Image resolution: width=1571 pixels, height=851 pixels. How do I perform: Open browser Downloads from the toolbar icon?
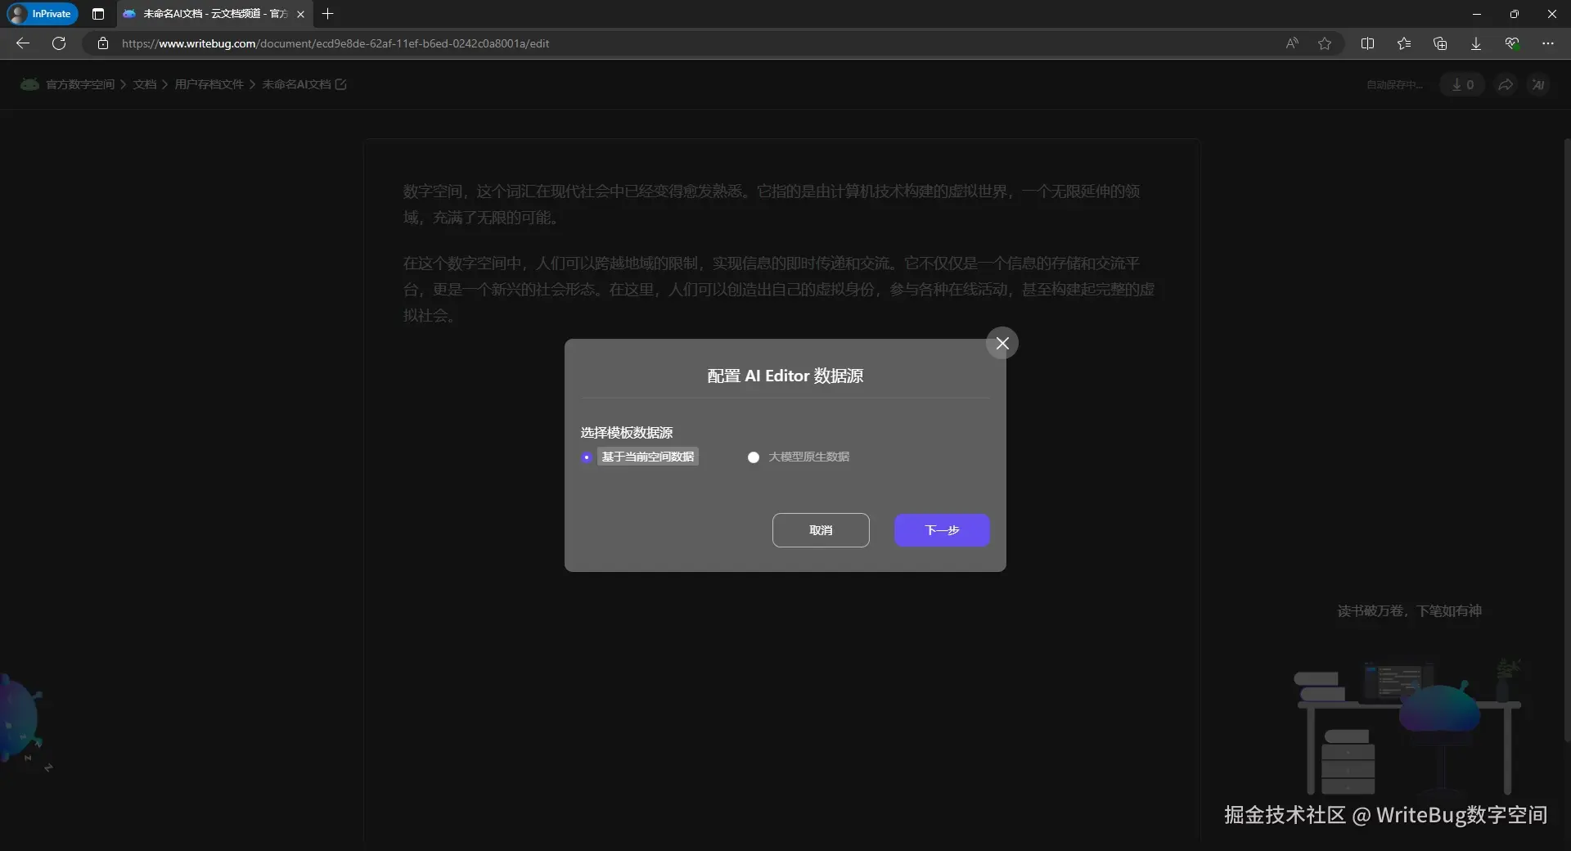click(1475, 43)
